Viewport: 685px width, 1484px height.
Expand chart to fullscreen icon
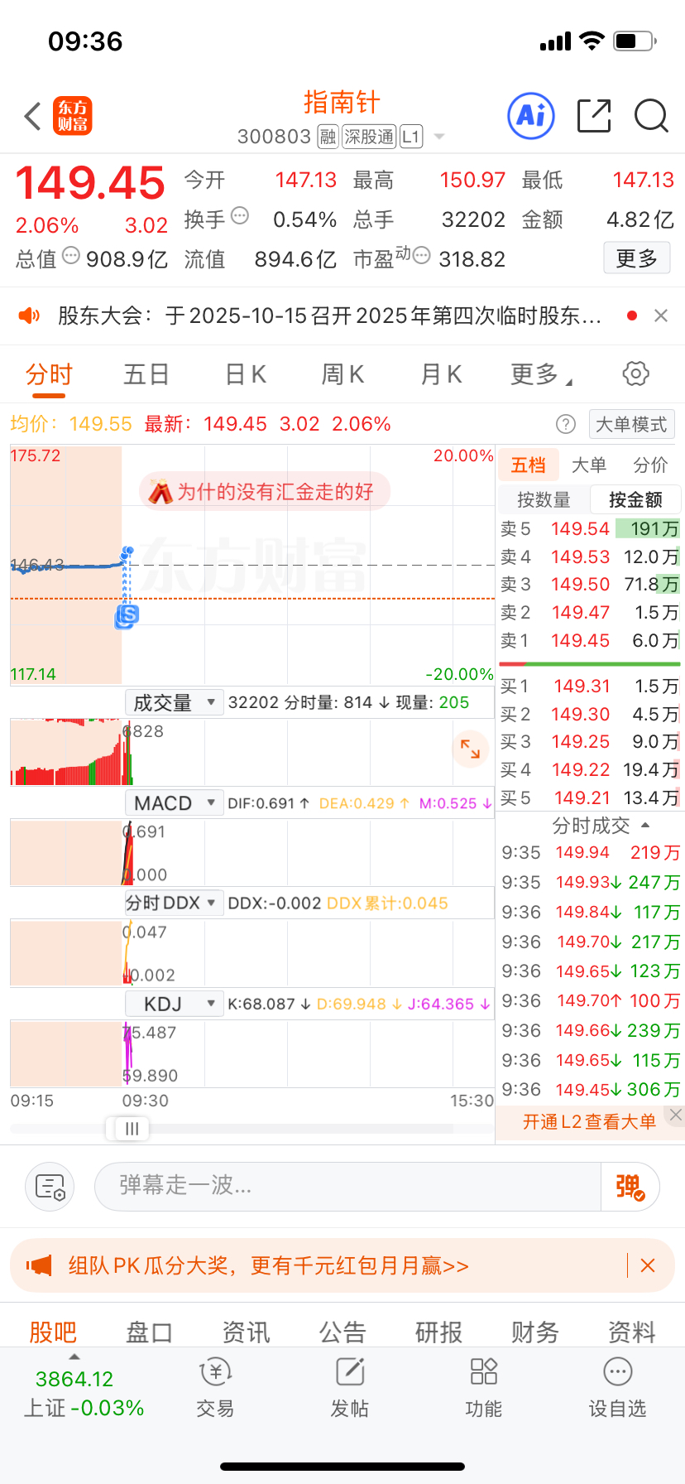[470, 749]
